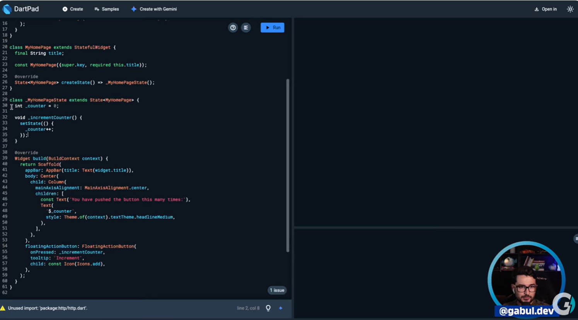Screen dimensions: 578x320
Task: Click the warning triangle icon
Action: point(3,308)
